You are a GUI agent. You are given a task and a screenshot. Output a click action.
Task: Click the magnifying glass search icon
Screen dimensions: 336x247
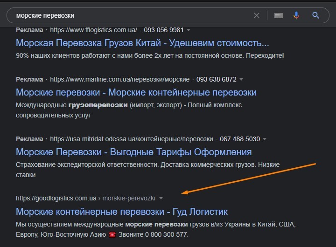pyautogui.click(x=315, y=15)
